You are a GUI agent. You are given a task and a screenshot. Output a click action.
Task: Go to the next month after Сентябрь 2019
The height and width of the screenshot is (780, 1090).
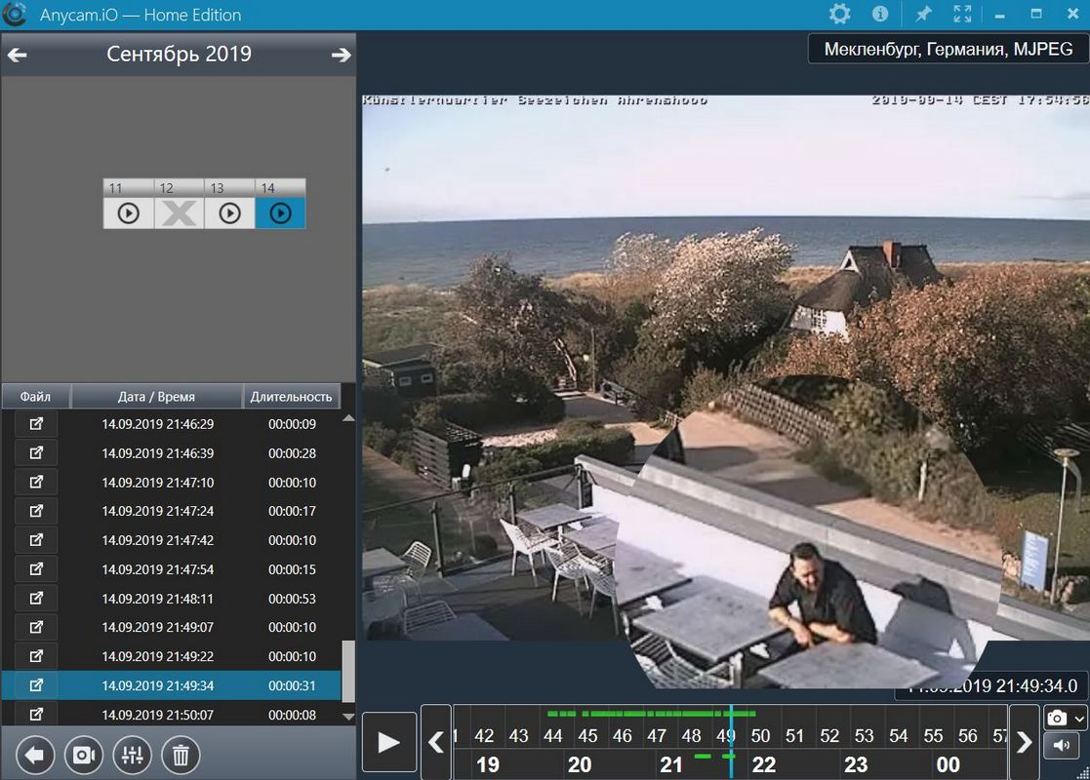pos(341,56)
